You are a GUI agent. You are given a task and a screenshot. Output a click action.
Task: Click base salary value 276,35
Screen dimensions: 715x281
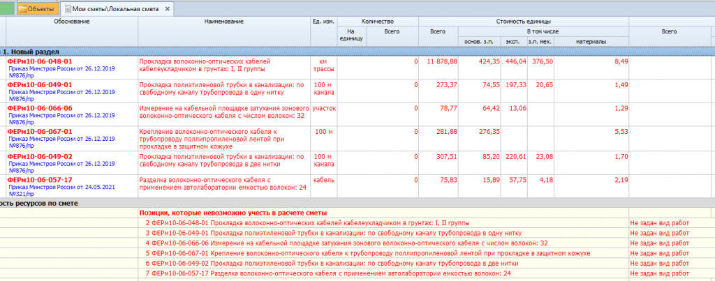click(489, 132)
